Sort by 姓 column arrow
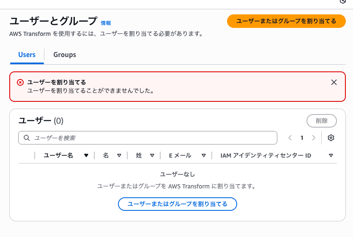This screenshot has width=353, height=237. pyautogui.click(x=152, y=155)
